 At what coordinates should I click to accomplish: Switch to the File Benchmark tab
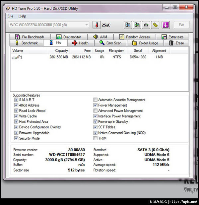click(x=30, y=37)
